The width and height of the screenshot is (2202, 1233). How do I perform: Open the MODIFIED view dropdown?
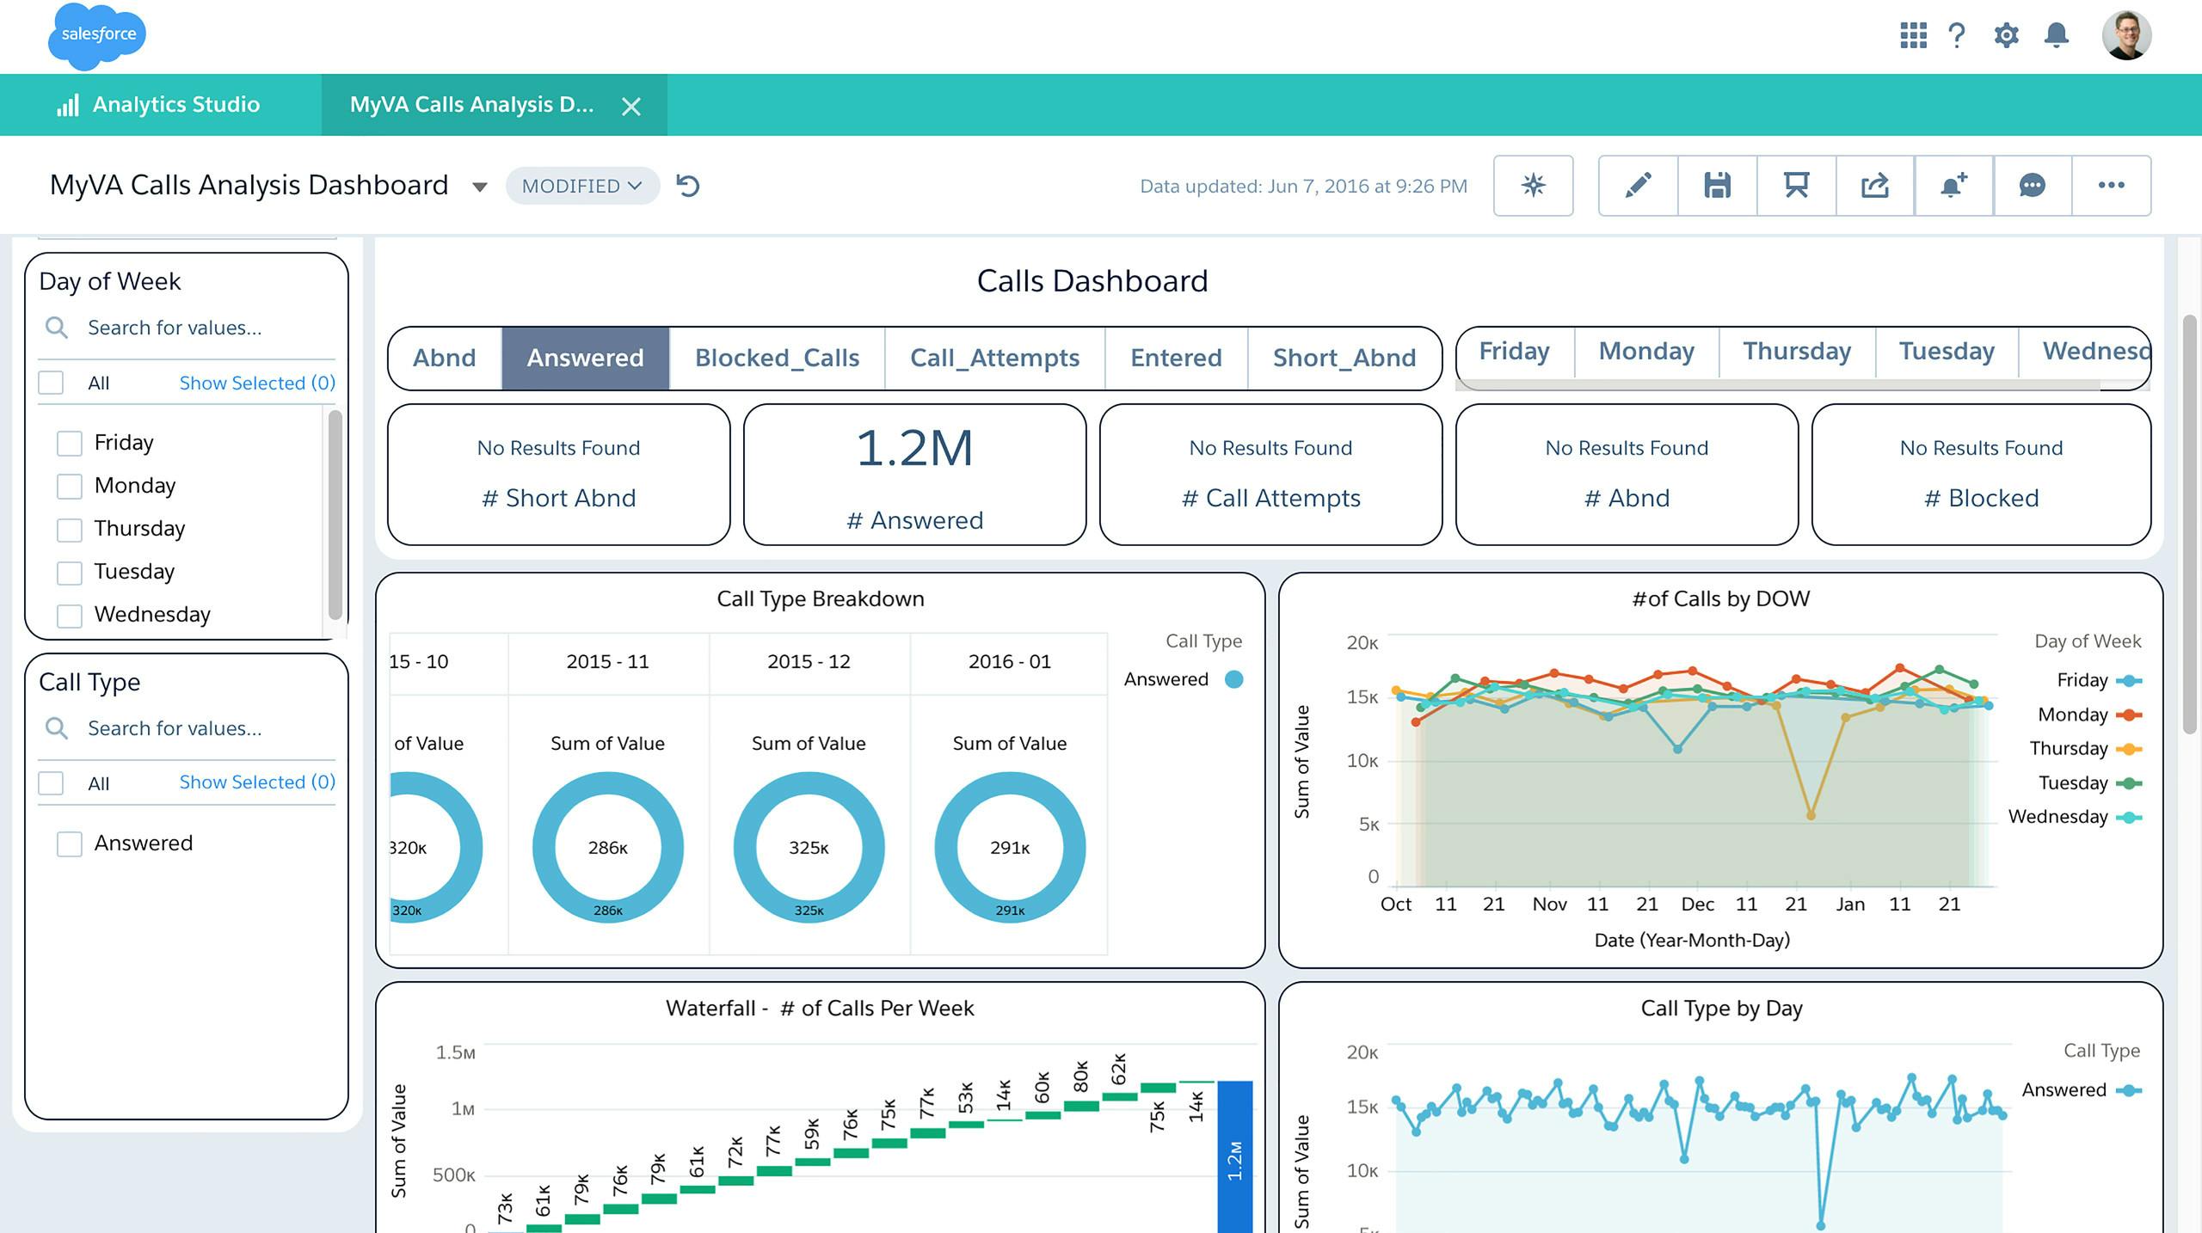(x=582, y=186)
